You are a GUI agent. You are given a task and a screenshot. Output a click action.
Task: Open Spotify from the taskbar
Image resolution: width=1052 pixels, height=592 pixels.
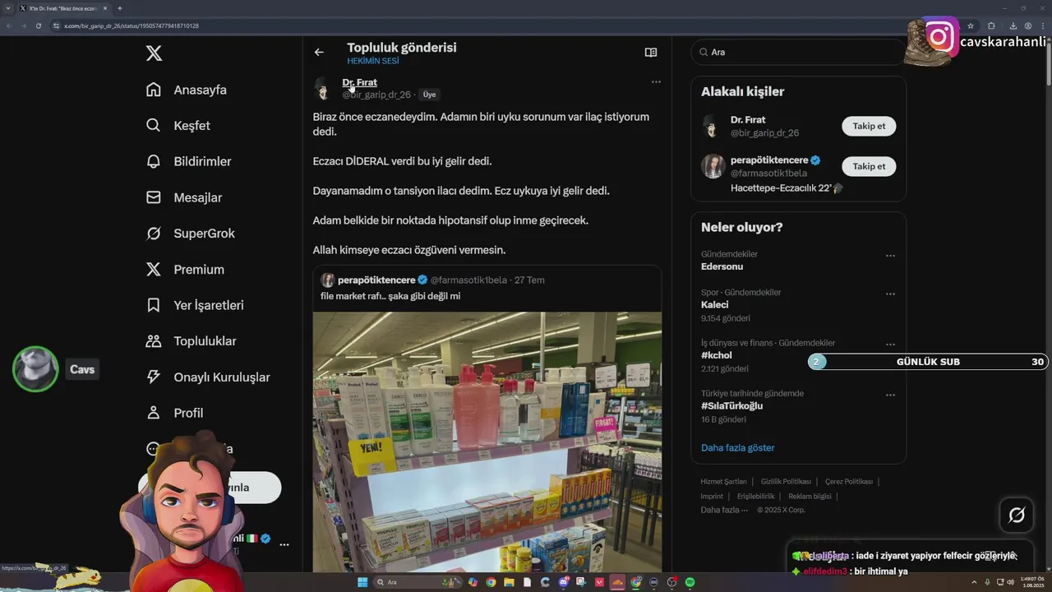tap(690, 582)
